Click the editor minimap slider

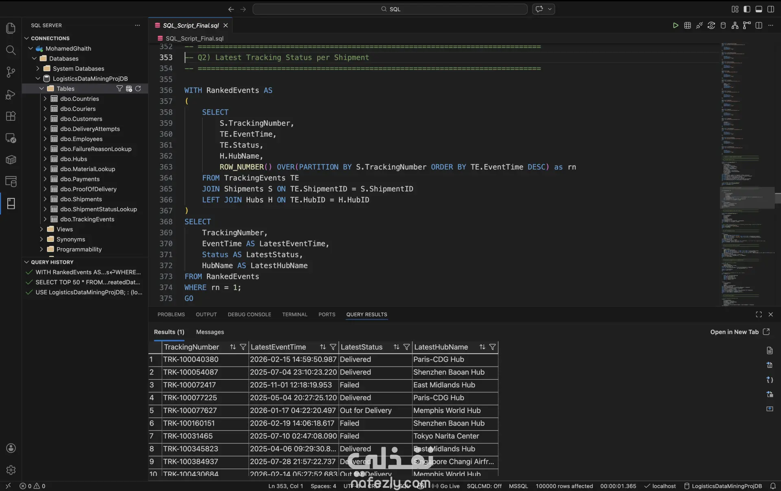(748, 198)
